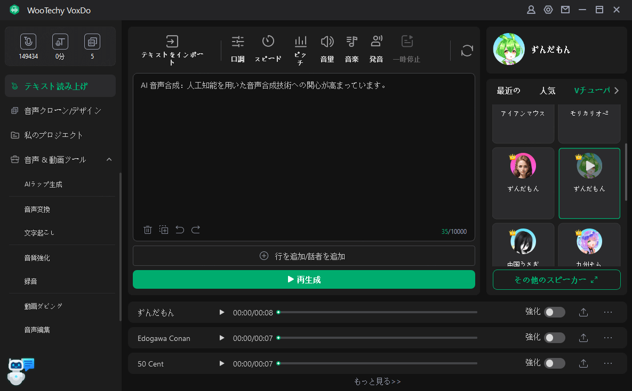Open 音声編集 tool
The width and height of the screenshot is (632, 391).
(37, 330)
